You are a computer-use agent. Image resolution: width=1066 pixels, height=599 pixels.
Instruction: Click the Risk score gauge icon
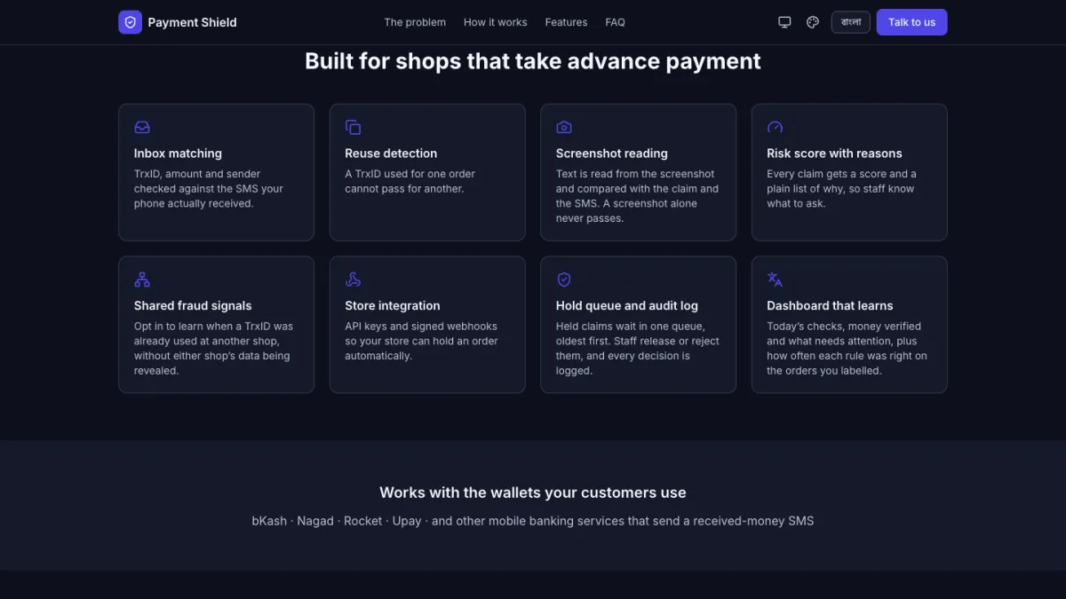click(x=775, y=127)
